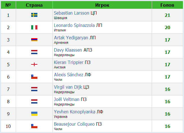Screen dimensions: 184x133
Task: Click the Sweden flag icon
Action: [34, 15]
